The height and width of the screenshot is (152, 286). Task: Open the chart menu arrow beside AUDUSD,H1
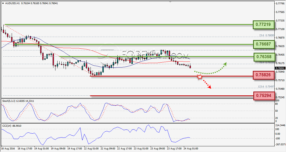pyautogui.click(x=3, y=3)
